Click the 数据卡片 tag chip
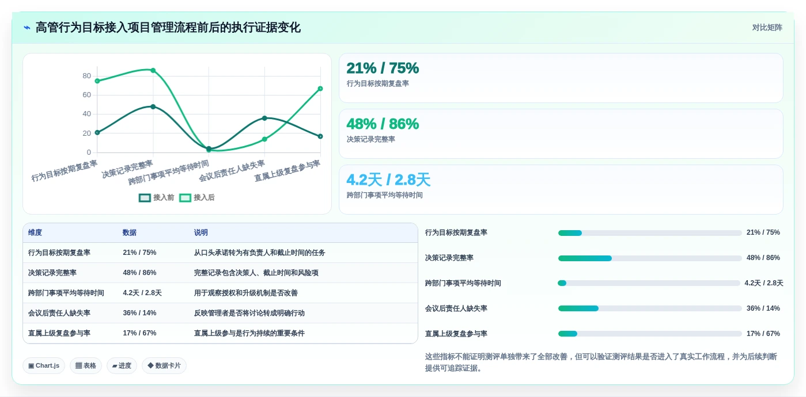Screen dimensions: 806x397 pos(164,365)
